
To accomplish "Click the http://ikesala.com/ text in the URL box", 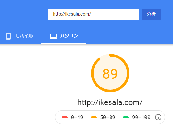I will [x=72, y=14].
